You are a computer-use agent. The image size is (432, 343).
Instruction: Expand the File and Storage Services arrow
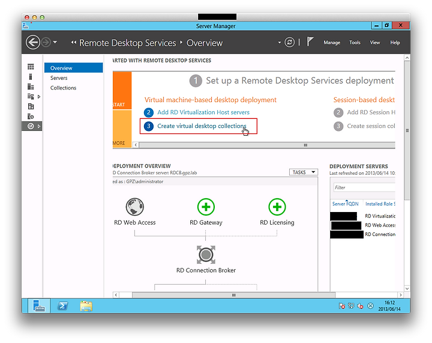[x=39, y=97]
